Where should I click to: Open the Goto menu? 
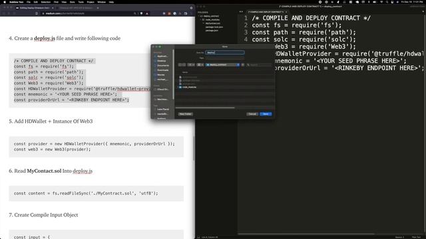click(73, 2)
